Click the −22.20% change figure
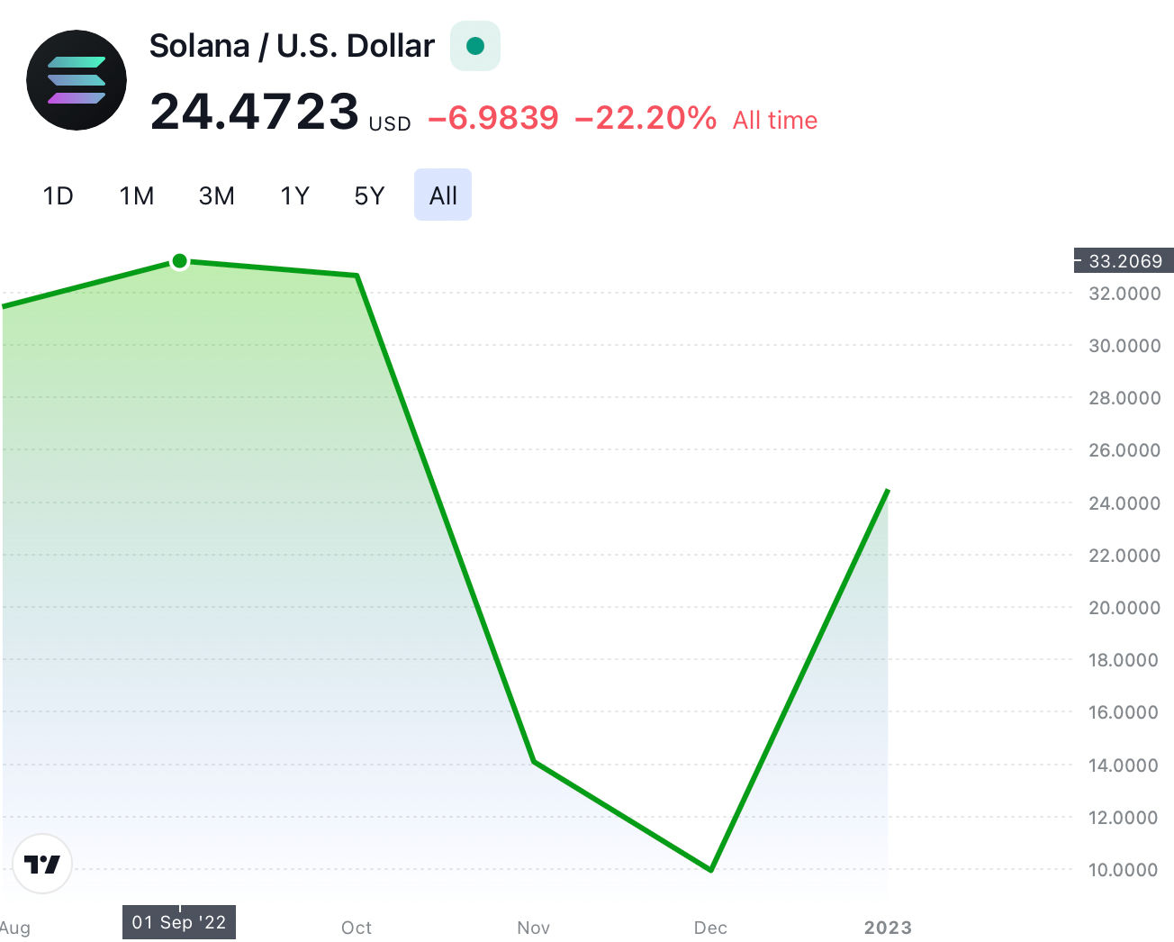 (646, 118)
